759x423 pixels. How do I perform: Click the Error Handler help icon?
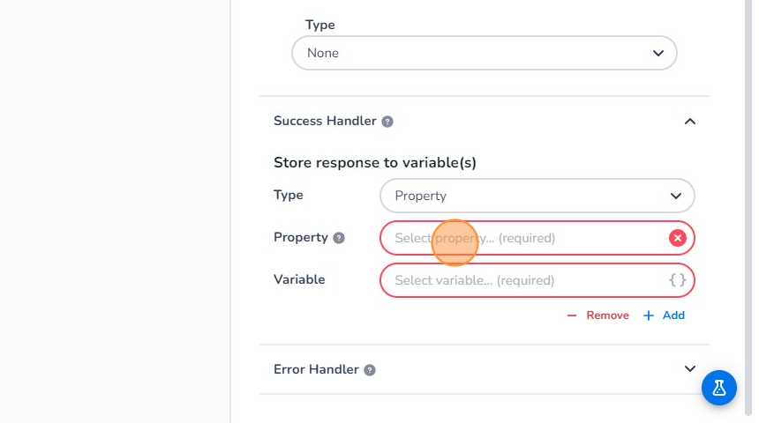[x=370, y=370]
